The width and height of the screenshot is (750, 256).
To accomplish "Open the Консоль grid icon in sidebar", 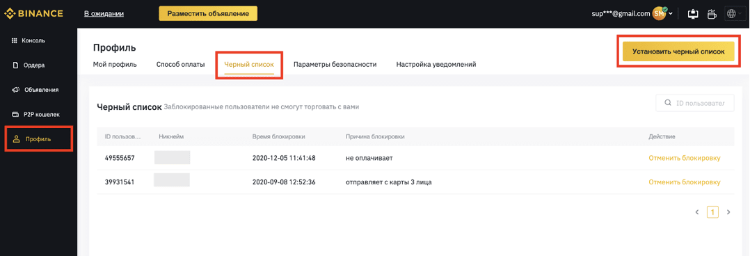I will click(15, 40).
